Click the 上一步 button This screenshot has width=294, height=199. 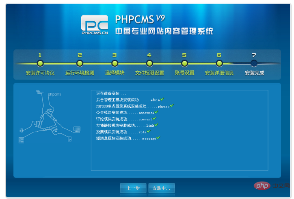coord(133,188)
